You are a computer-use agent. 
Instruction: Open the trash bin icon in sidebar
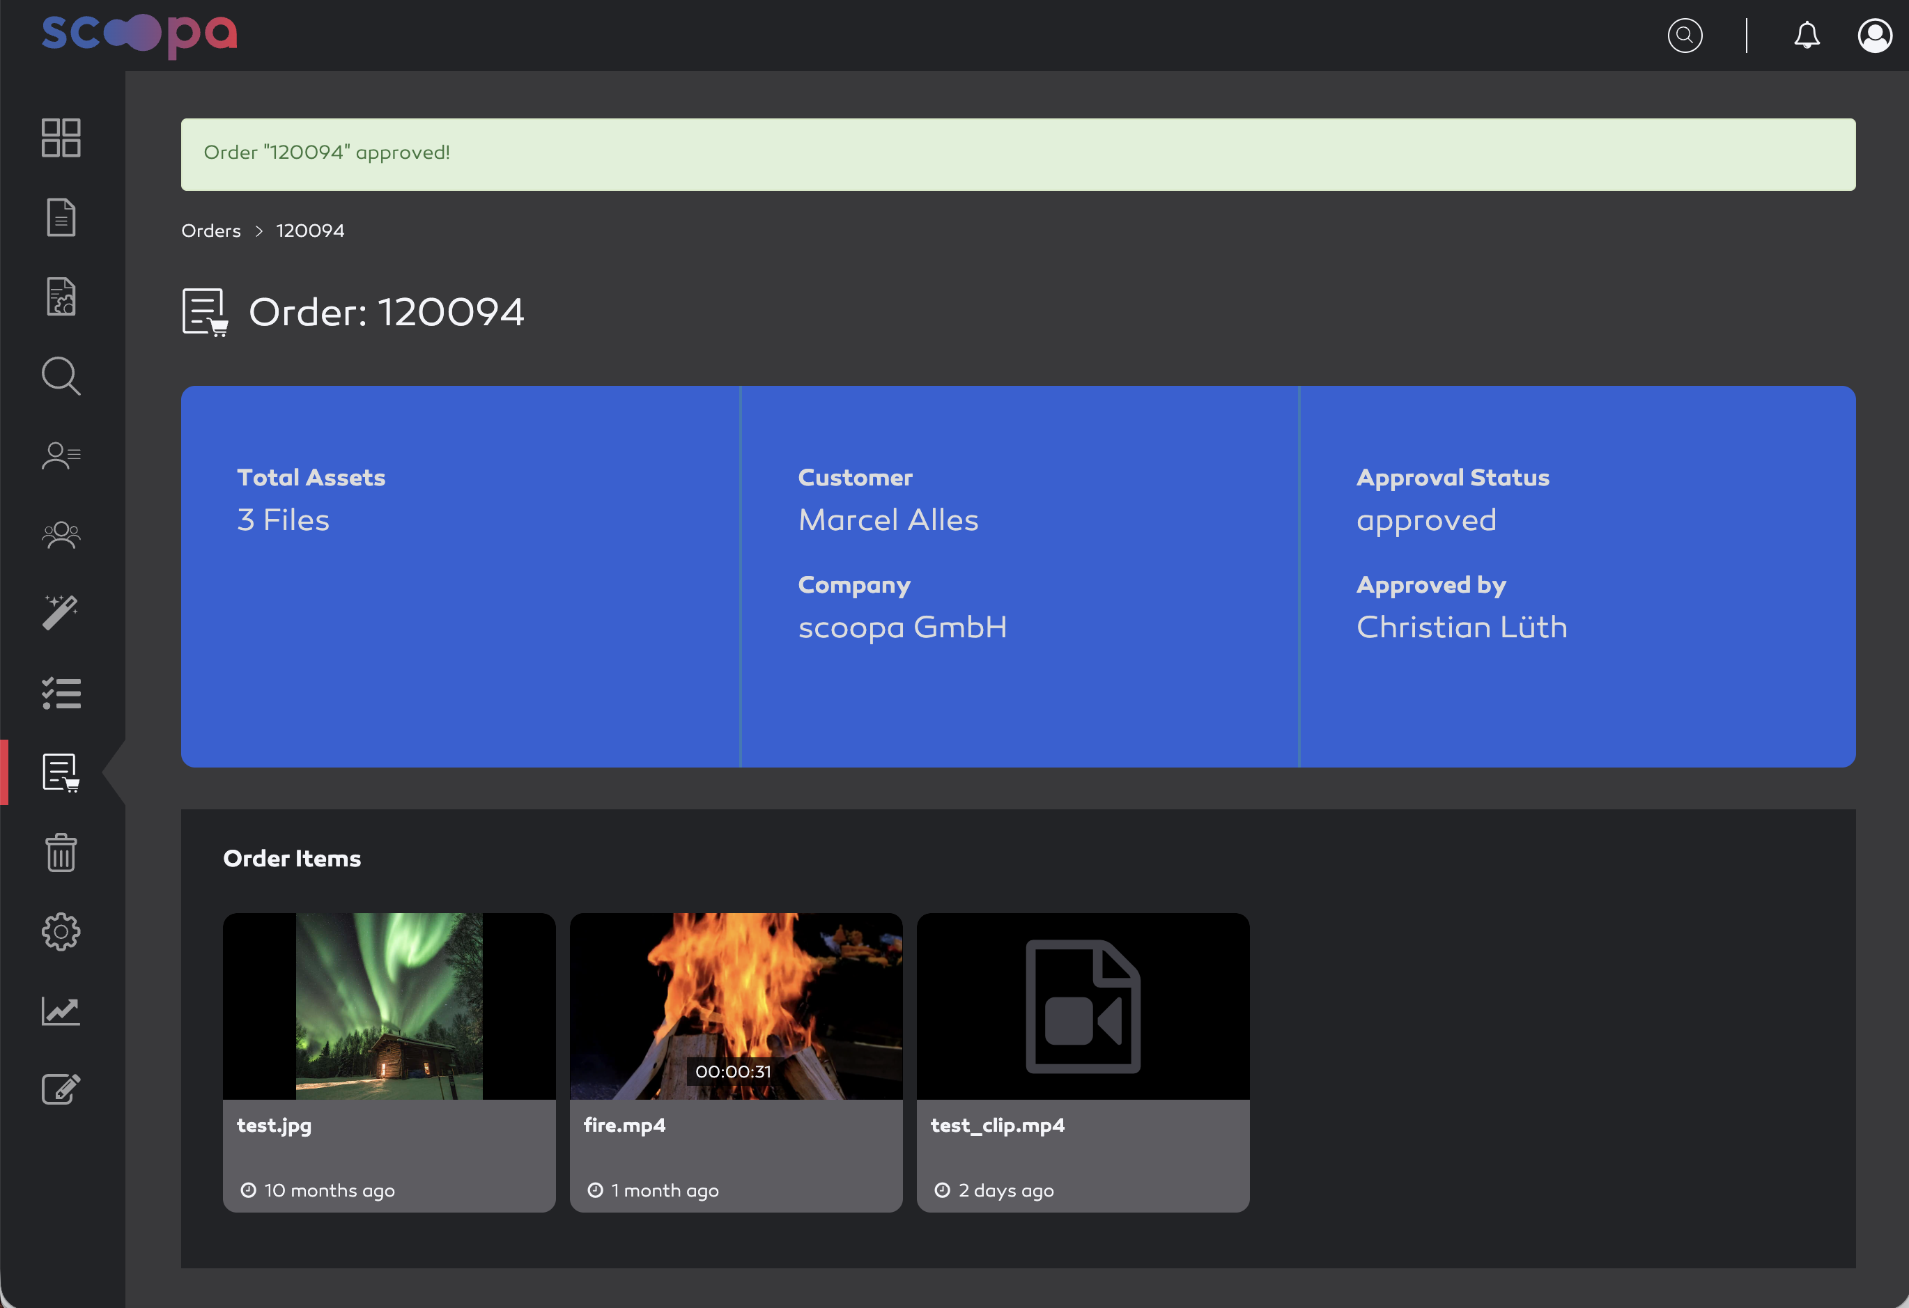pos(61,852)
